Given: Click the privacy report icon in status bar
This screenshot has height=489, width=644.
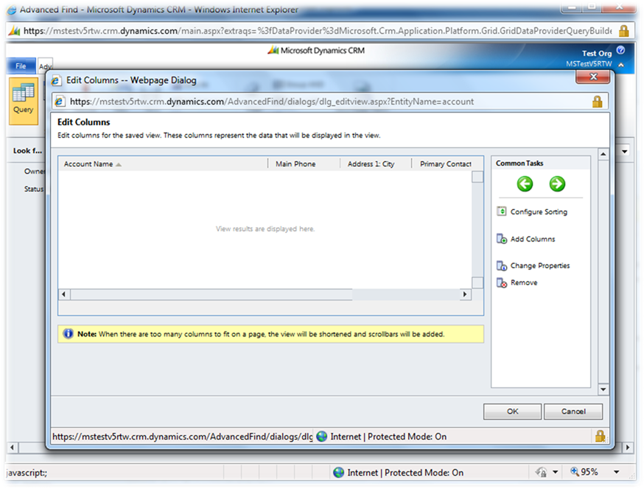Looking at the screenshot, I should (x=541, y=472).
